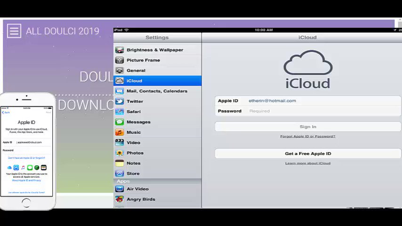Tap the Next label on the iPhone screen
Image resolution: width=402 pixels, height=226 pixels.
point(48,113)
